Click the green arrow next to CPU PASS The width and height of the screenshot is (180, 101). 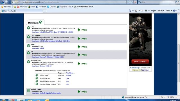click(79, 30)
